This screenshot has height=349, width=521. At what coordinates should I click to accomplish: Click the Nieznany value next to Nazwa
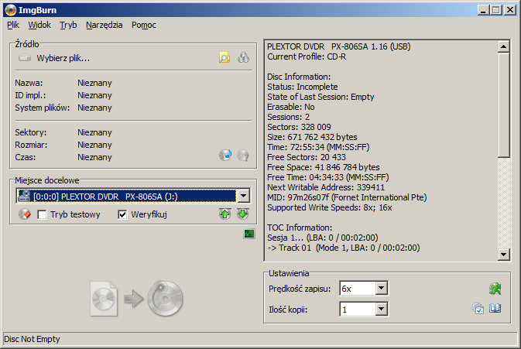click(x=94, y=83)
